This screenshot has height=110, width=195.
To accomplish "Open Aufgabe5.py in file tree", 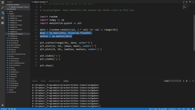I will pos(13,36).
